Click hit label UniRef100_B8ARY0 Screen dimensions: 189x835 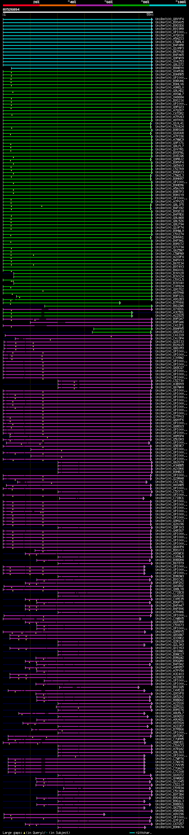(x=170, y=68)
